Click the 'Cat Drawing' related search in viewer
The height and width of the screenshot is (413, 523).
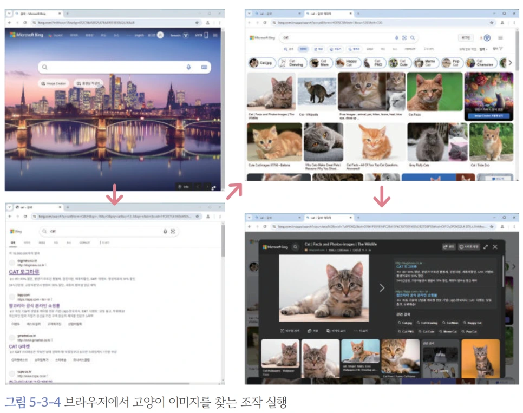click(427, 323)
